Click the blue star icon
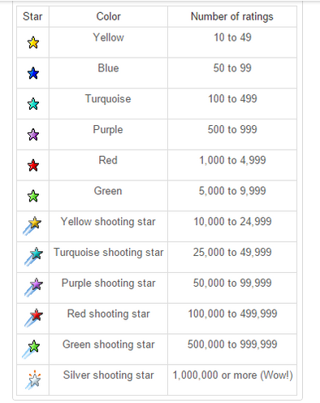This screenshot has width=320, height=403. point(33,73)
